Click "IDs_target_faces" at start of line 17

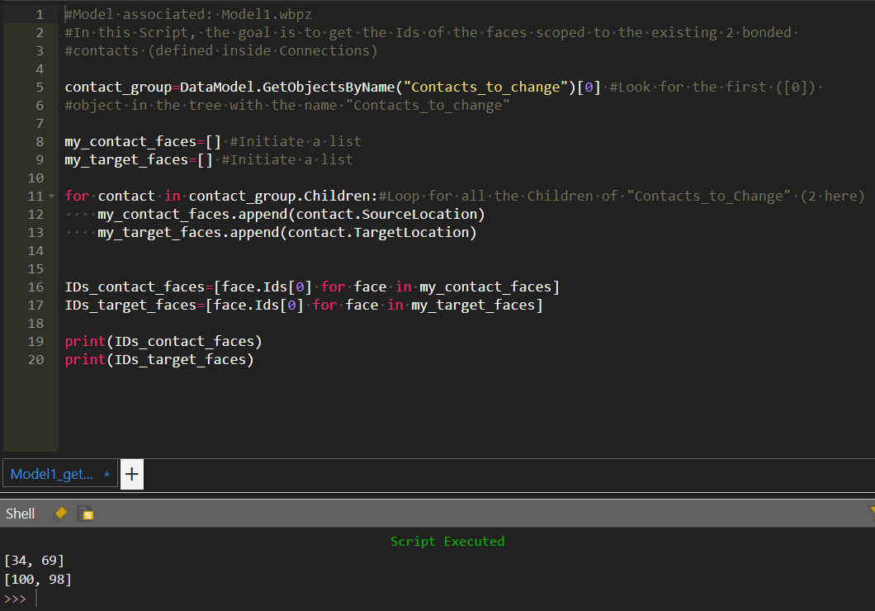(x=130, y=305)
